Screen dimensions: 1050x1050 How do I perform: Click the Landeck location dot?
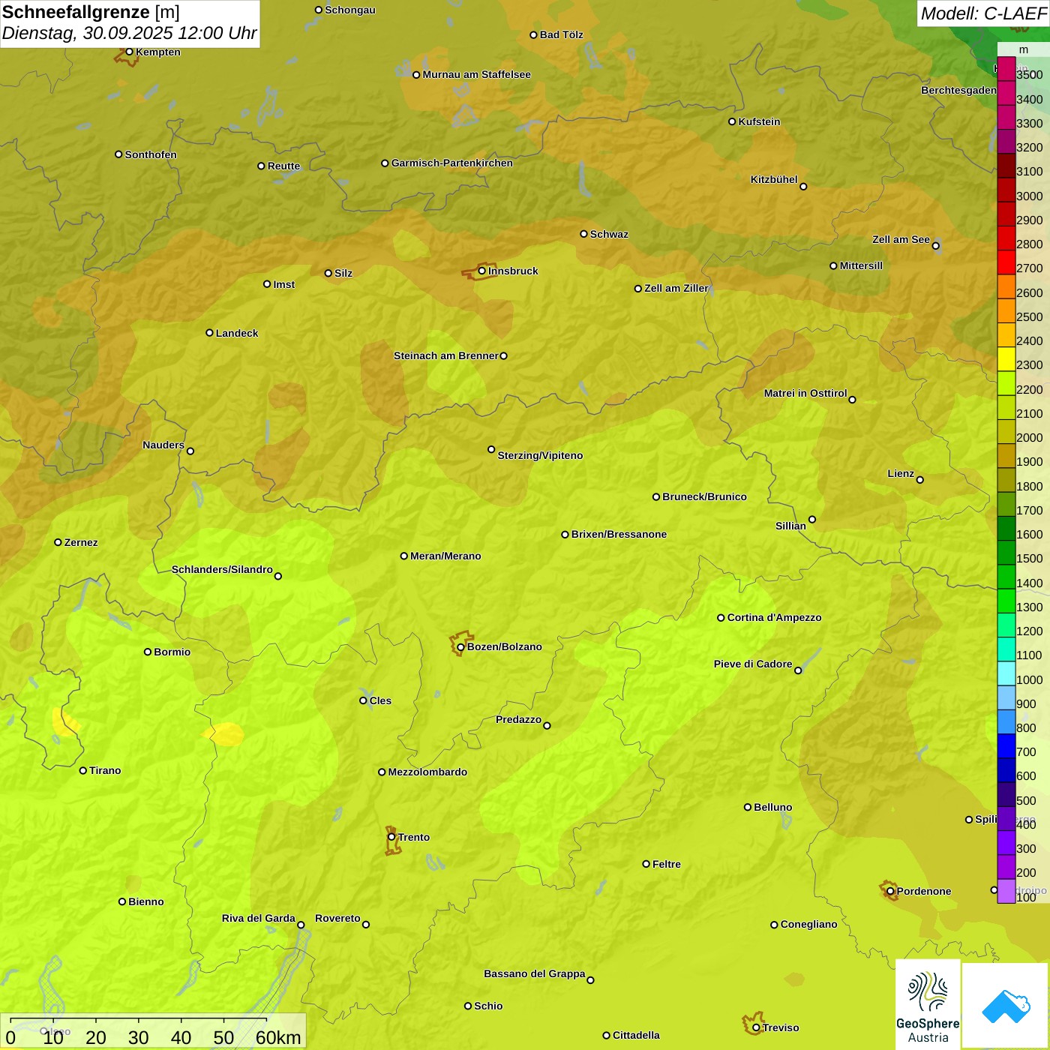pyautogui.click(x=210, y=333)
